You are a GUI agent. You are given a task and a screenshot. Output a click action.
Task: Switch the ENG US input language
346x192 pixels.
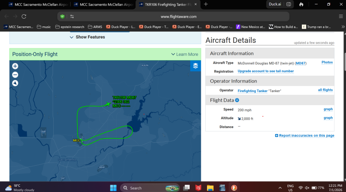[290, 188]
